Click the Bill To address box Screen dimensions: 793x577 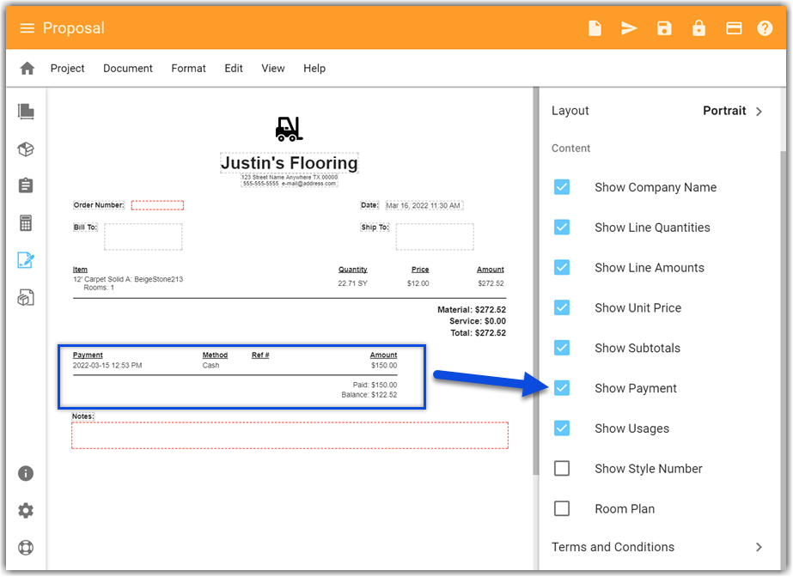coord(143,237)
